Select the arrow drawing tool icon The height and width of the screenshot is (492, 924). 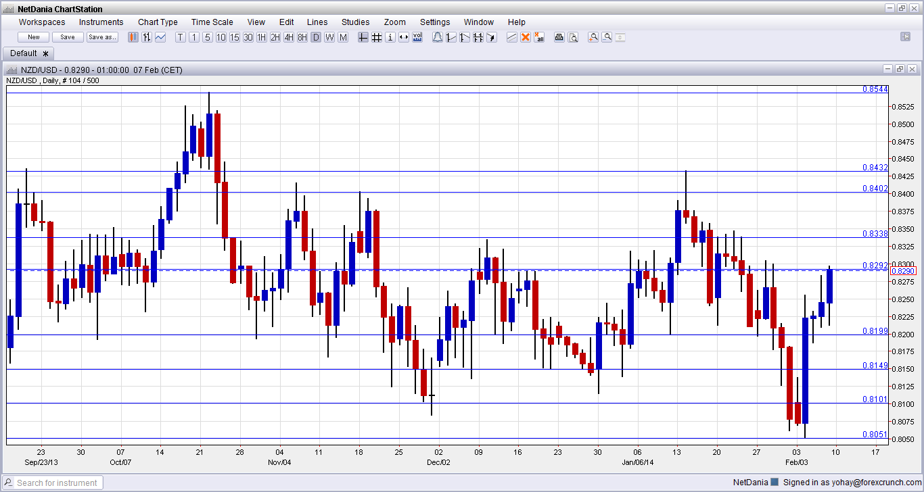point(492,37)
